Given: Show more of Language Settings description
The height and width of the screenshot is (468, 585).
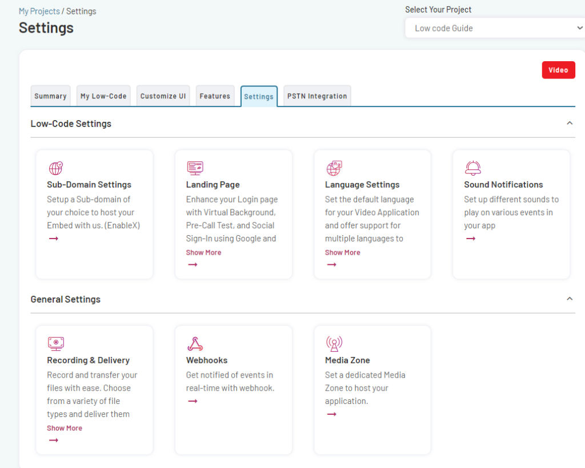Looking at the screenshot, I should tap(343, 252).
